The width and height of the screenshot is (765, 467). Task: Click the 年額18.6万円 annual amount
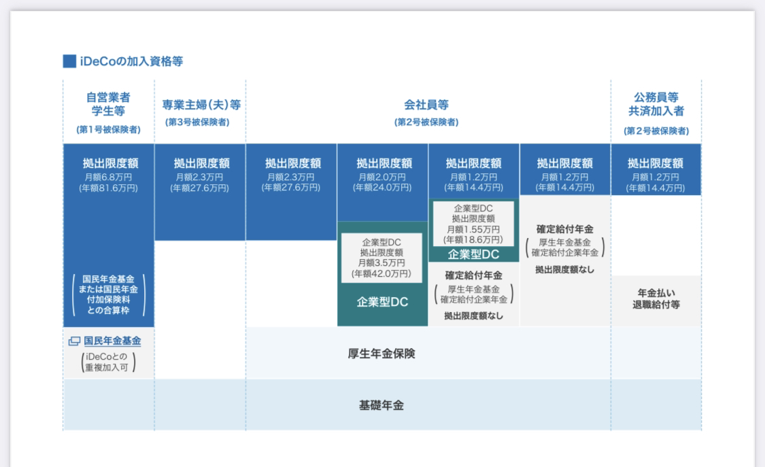pos(473,239)
